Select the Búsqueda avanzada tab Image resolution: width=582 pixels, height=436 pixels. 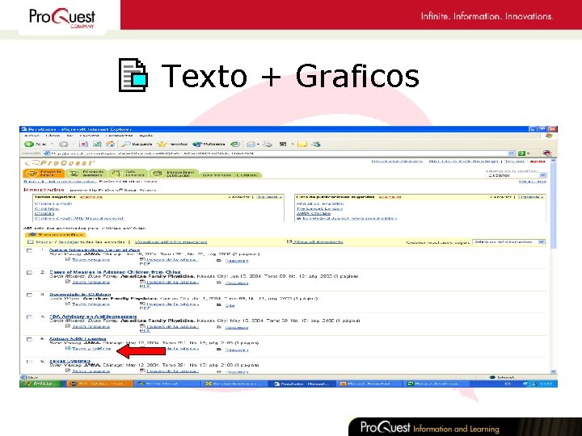pyautogui.click(x=86, y=173)
